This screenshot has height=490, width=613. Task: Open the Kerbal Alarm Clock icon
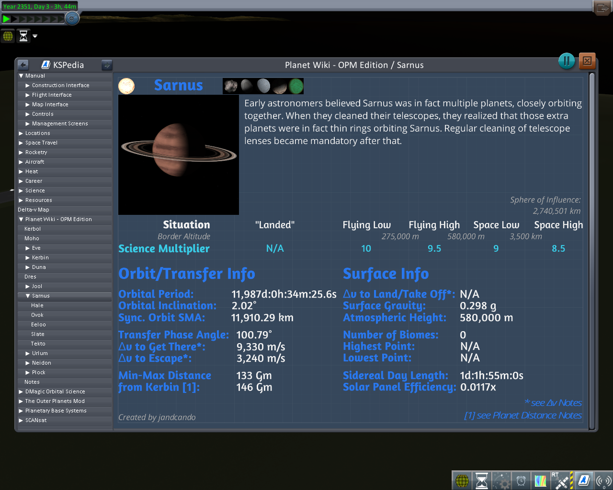(521, 480)
